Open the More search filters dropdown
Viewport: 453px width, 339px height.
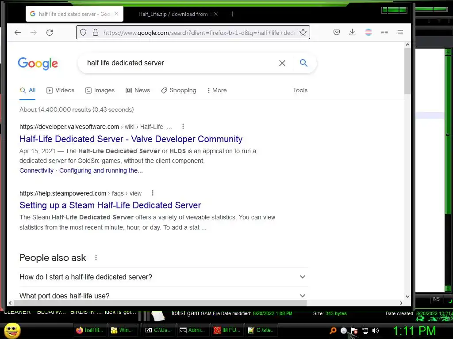(217, 90)
